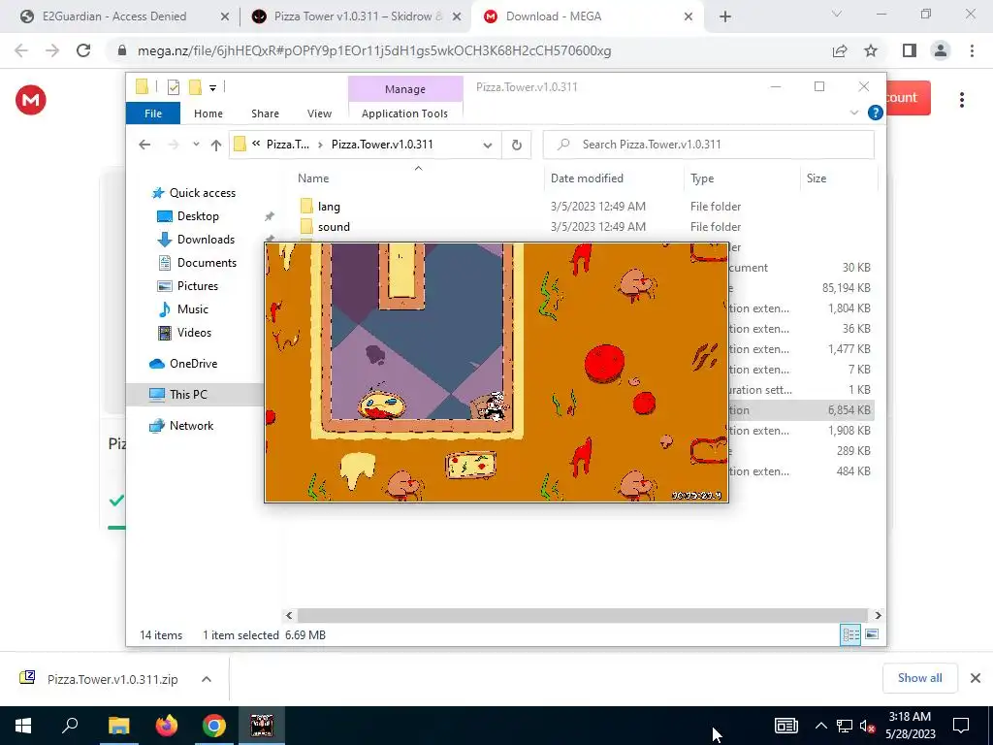Screen dimensions: 993x745
Task: Expand the Explorer ribbon chevron
Action: (x=853, y=113)
